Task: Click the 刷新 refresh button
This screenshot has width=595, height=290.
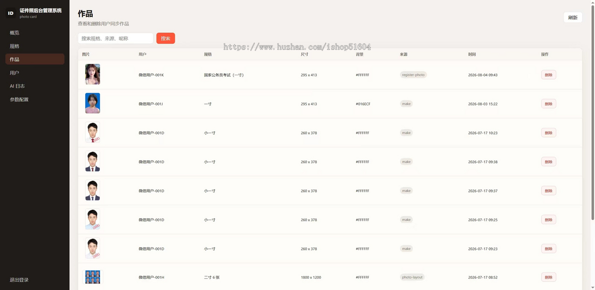Action: [x=573, y=17]
